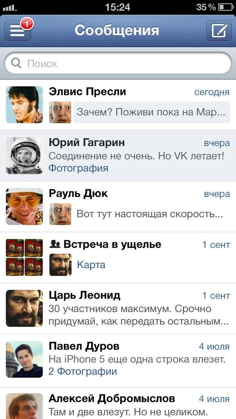Open the hamburger menu with notification badge

pyautogui.click(x=18, y=31)
